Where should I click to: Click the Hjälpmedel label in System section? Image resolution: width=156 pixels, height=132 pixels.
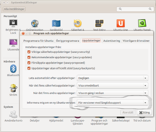56,121
